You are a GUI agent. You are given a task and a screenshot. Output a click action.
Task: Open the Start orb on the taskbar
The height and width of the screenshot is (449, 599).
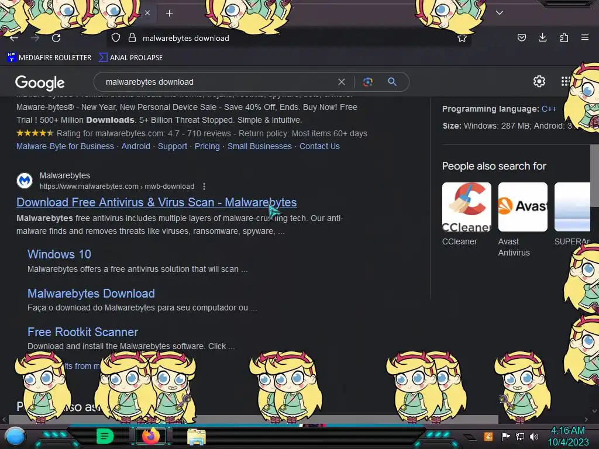15,436
